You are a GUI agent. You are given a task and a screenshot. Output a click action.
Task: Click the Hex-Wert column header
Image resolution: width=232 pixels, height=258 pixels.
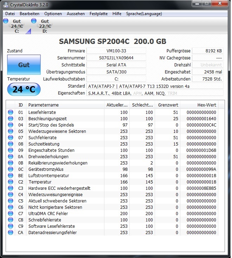tap(199, 105)
